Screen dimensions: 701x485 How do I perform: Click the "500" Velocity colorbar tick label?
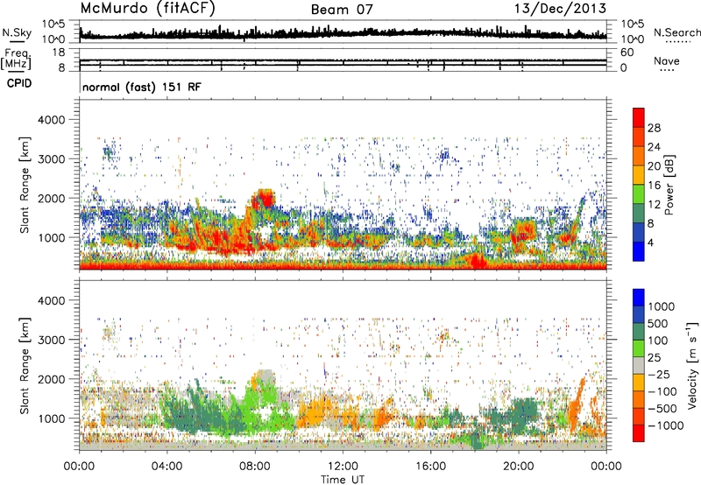[x=658, y=324]
